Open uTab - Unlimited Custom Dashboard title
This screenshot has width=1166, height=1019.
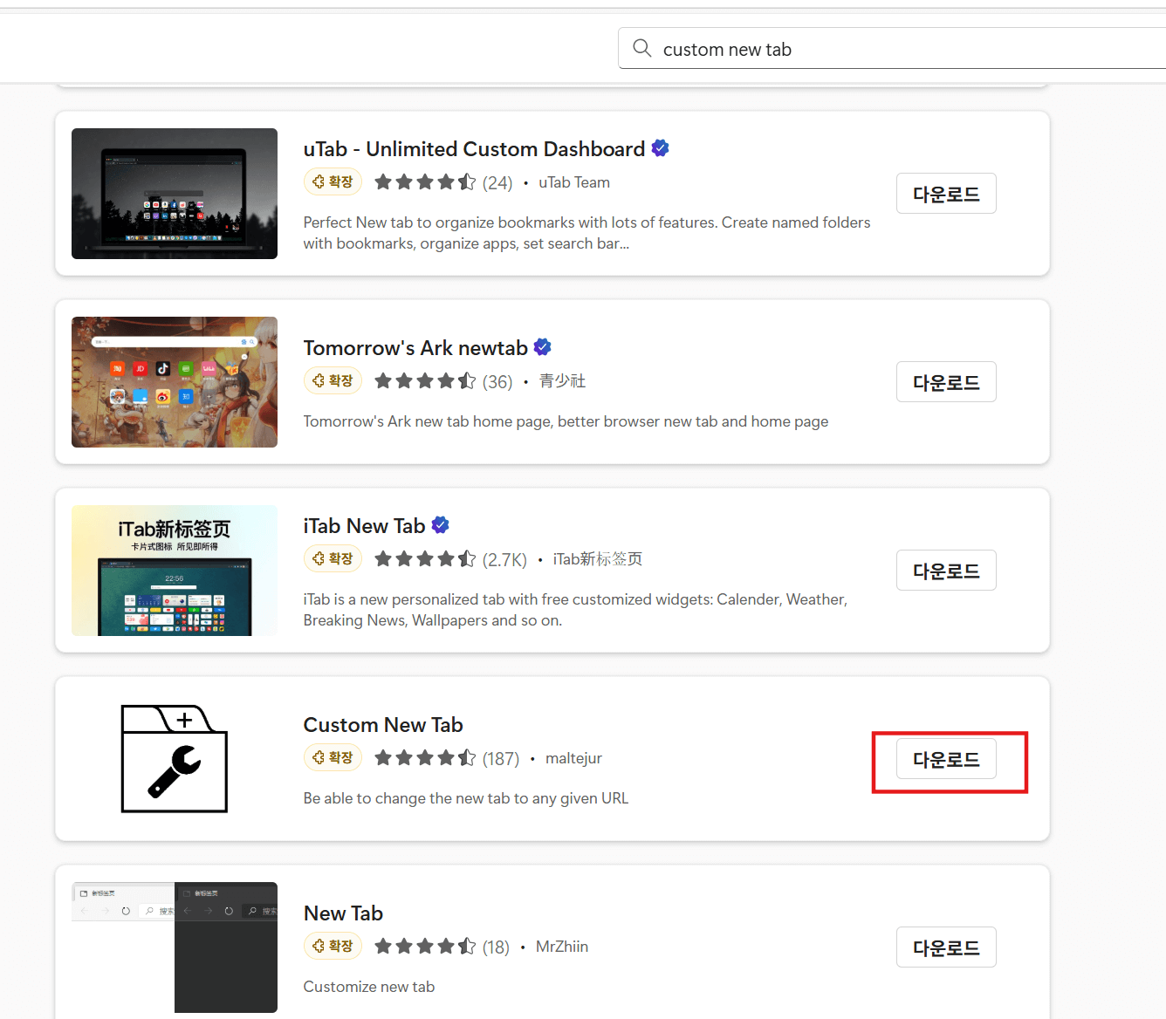[x=474, y=149]
